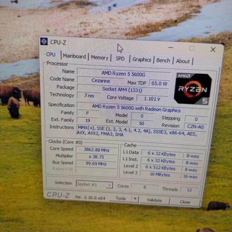Image resolution: width=232 pixels, height=232 pixels.
Task: Show the About tab
Action: click(183, 61)
